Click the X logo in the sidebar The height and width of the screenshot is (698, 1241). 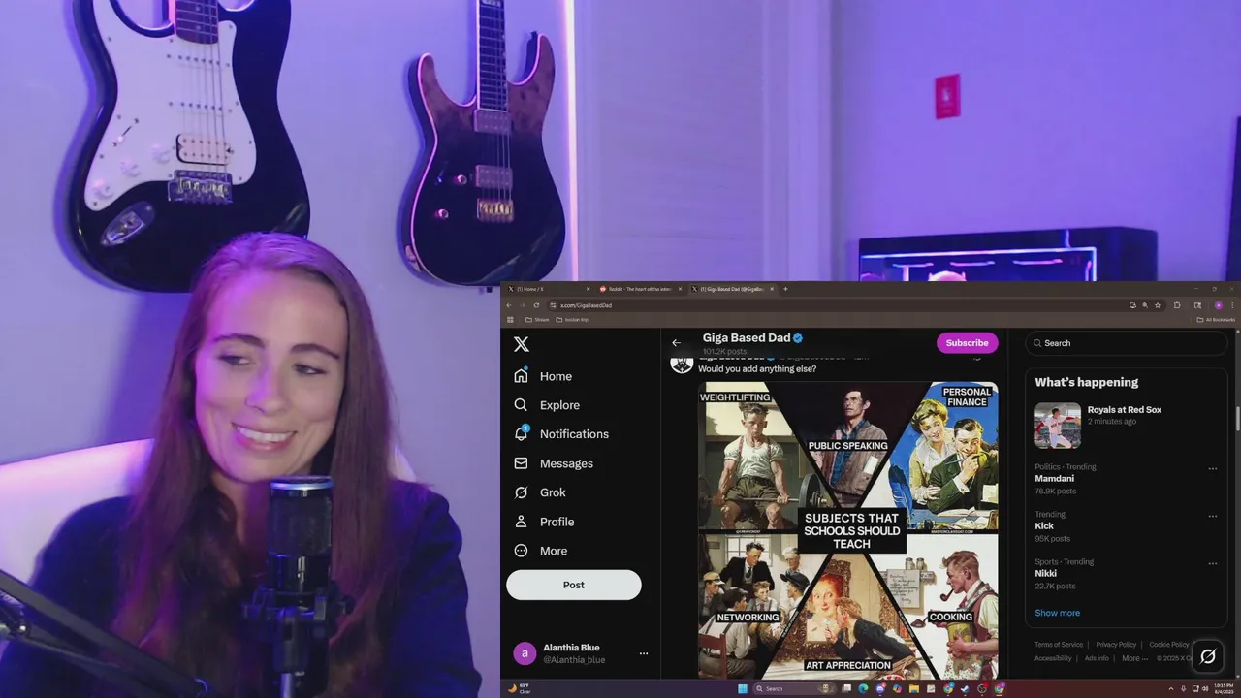click(x=521, y=344)
